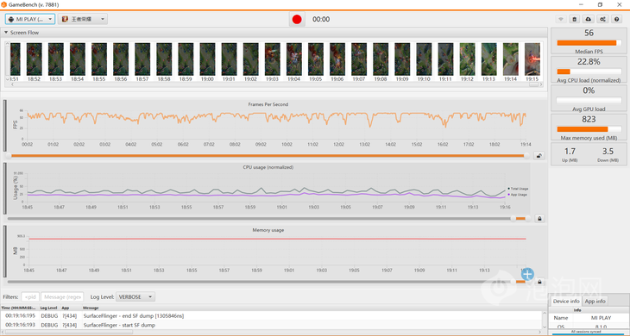Collapse the Screen Flow section
Screen dimensions: 630x336
pos(6,33)
